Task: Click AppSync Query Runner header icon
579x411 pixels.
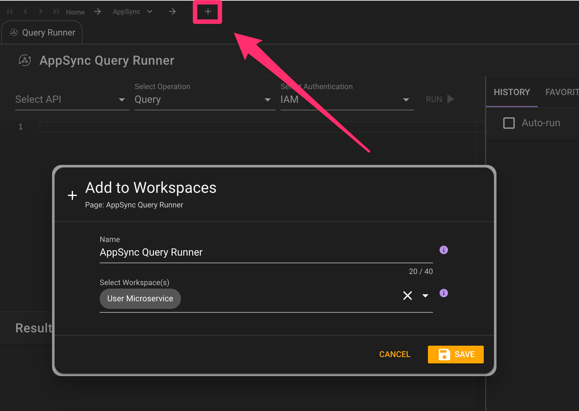Action: click(x=25, y=60)
